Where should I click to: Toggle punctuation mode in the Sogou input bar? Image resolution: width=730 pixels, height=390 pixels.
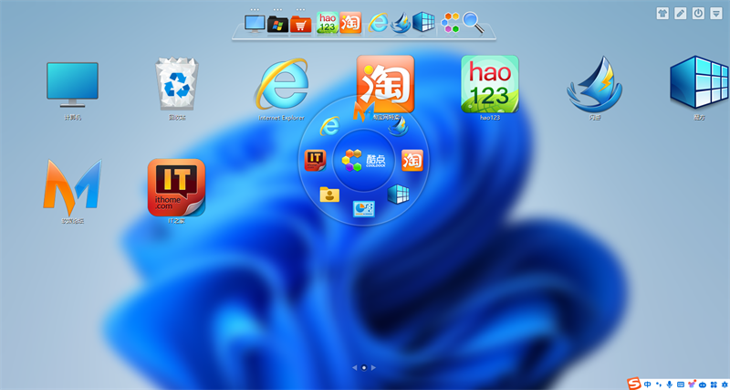tap(659, 384)
